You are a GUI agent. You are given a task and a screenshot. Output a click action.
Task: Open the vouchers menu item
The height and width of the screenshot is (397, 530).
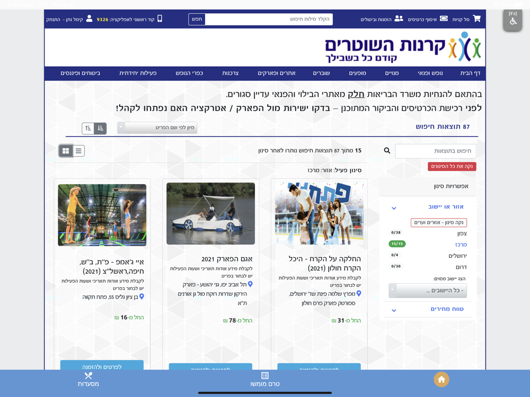click(321, 73)
